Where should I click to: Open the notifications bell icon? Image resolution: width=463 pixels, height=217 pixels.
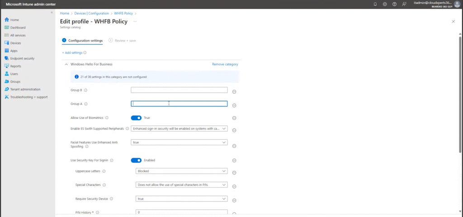tap(375, 4)
